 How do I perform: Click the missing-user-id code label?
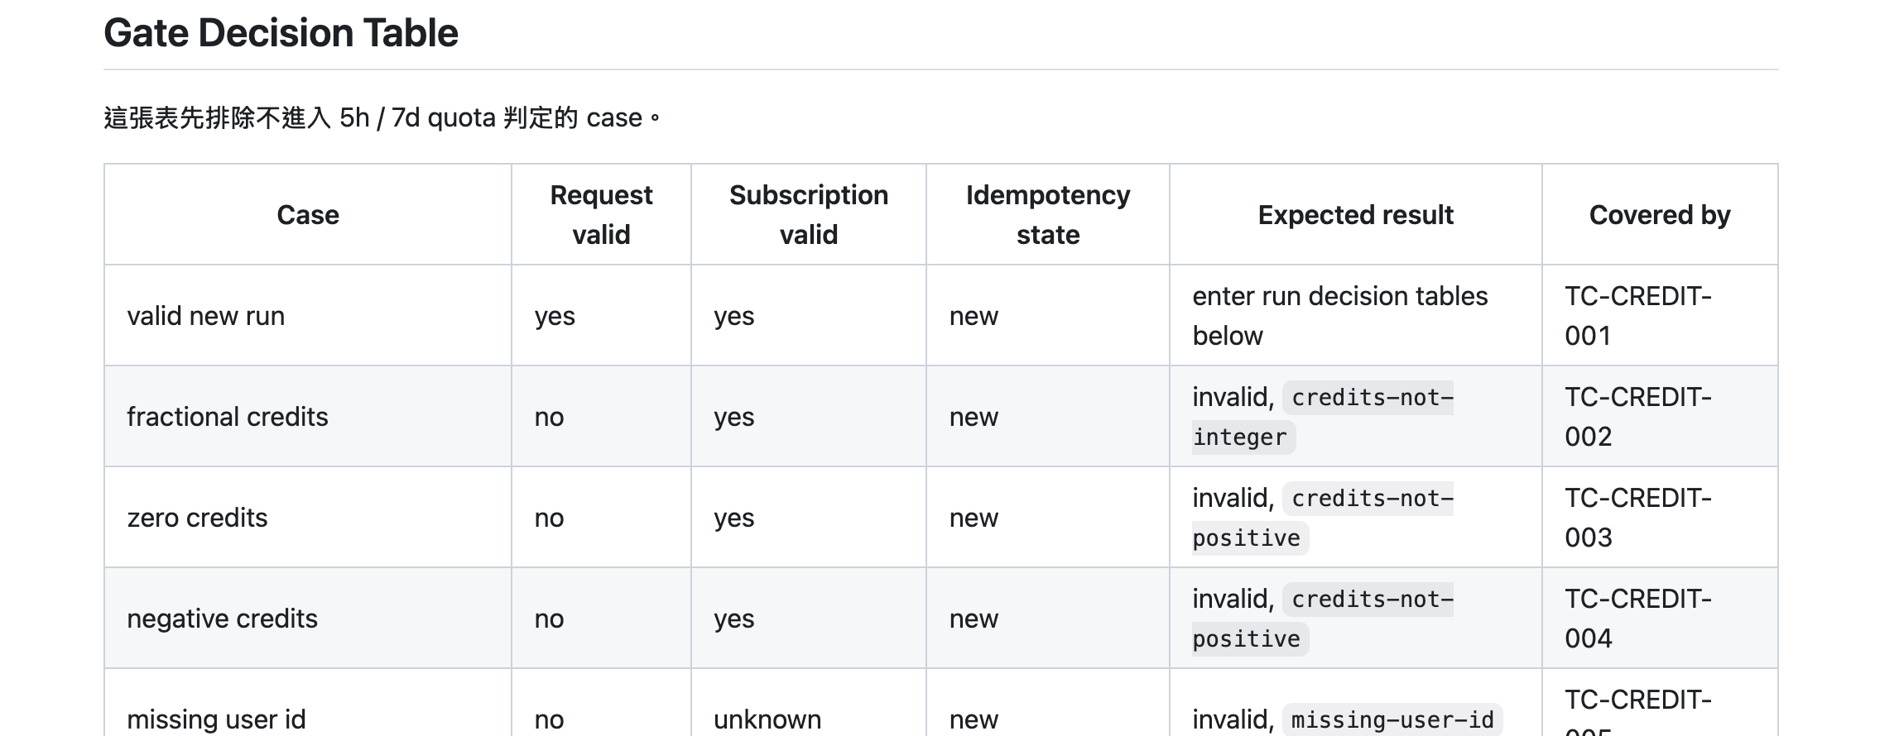[1392, 720]
